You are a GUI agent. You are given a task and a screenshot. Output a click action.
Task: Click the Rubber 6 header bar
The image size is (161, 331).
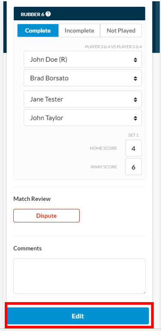(x=80, y=14)
